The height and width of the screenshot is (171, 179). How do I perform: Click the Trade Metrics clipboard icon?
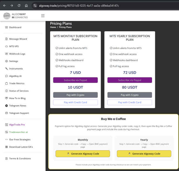click(6, 83)
